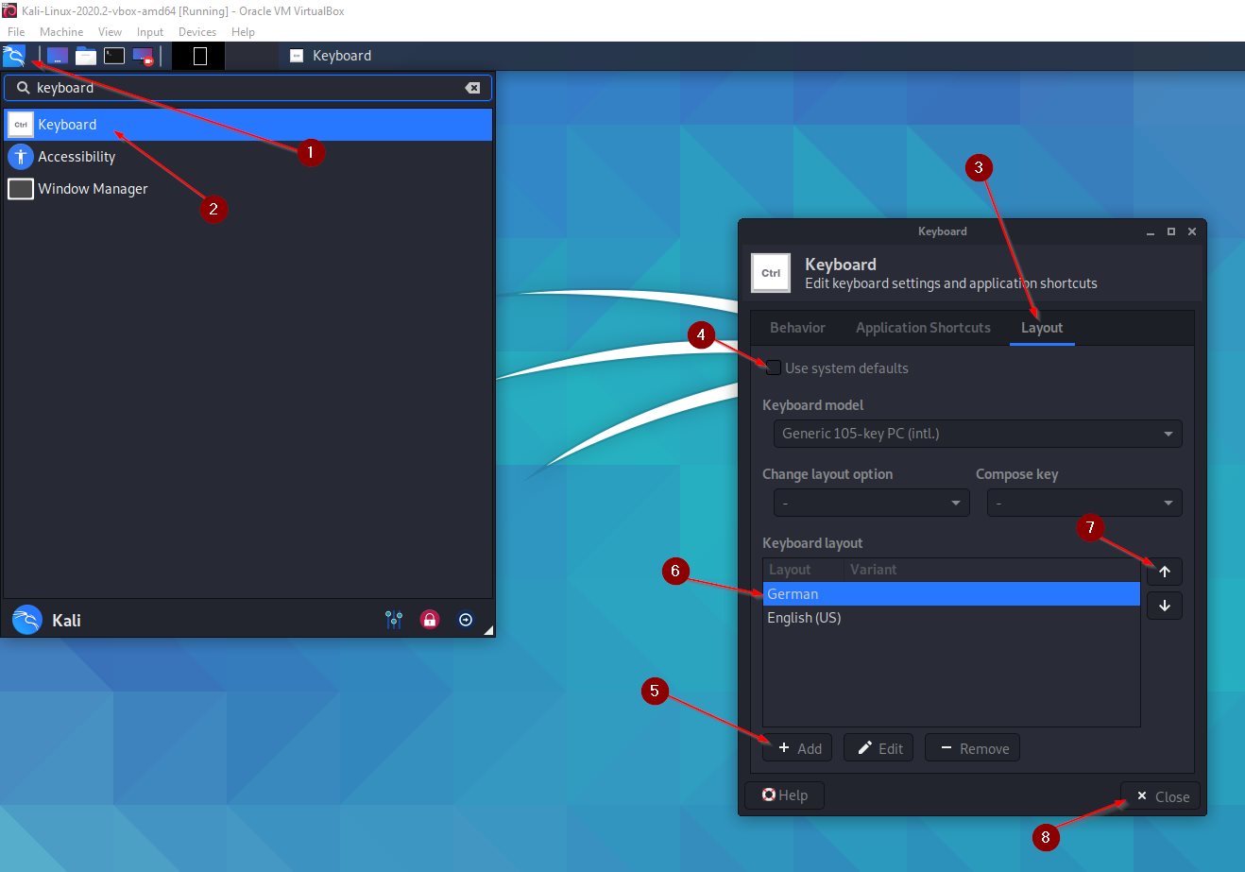
Task: Open the Keyboard model dropdown
Action: 977,434
